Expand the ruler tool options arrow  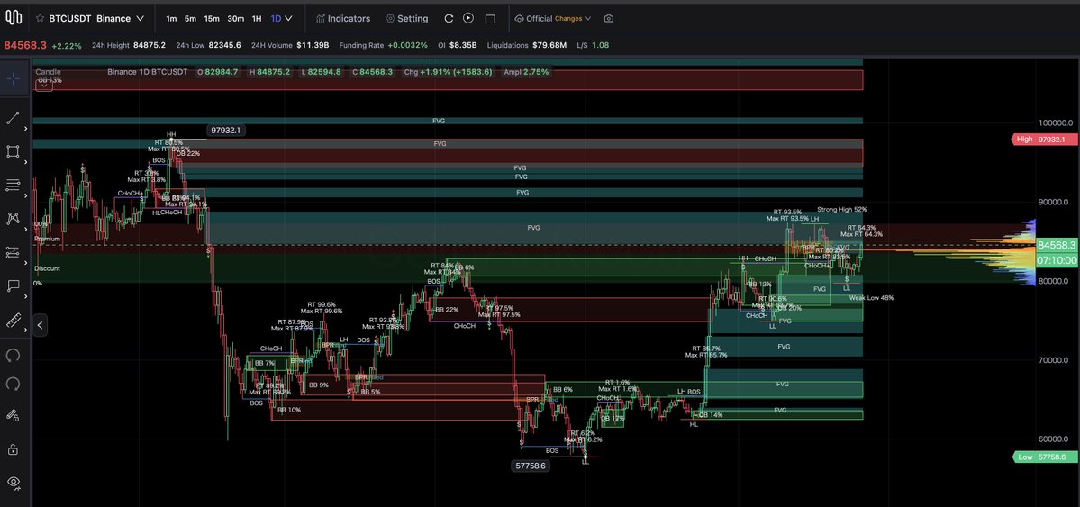pyautogui.click(x=26, y=330)
